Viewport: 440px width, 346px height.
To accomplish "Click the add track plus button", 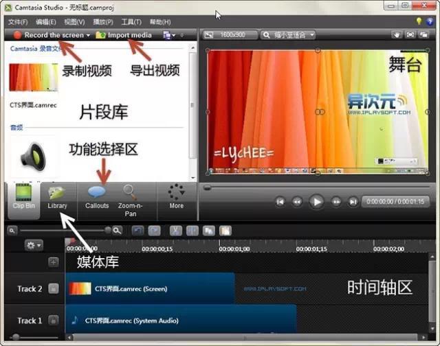I will pos(54,262).
